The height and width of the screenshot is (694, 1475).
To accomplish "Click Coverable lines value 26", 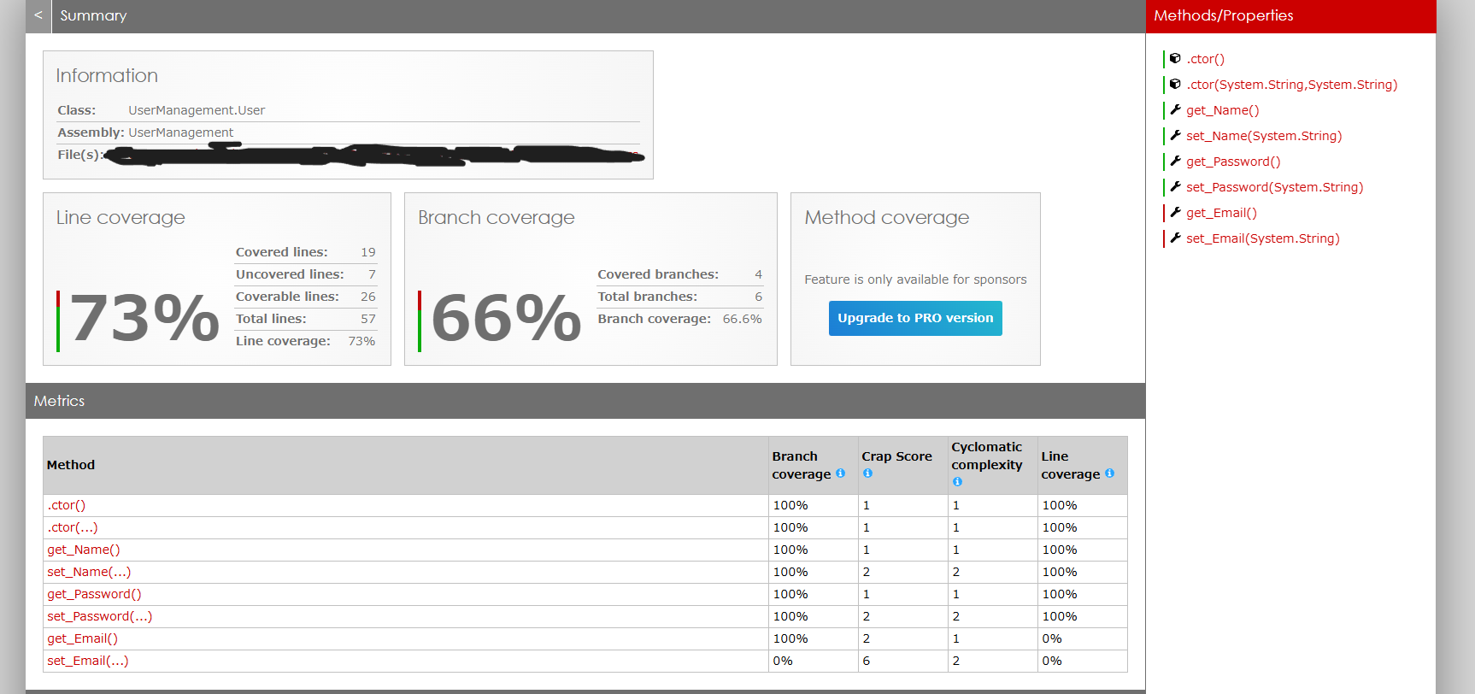I will [368, 297].
